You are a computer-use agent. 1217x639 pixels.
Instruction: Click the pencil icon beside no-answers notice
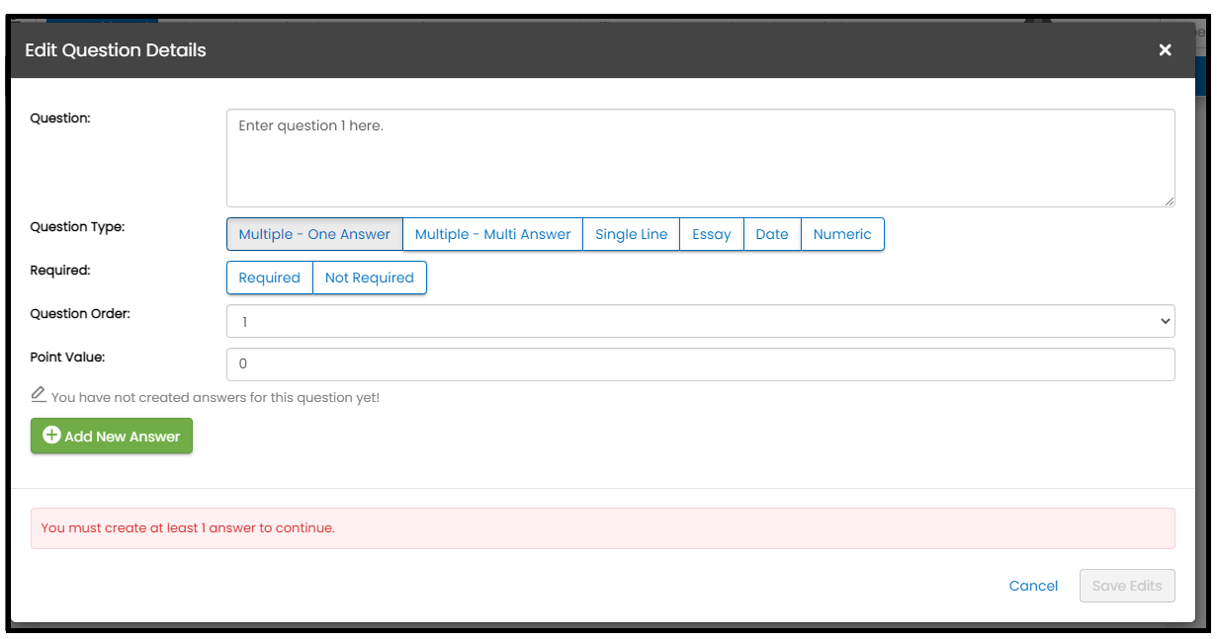click(39, 395)
